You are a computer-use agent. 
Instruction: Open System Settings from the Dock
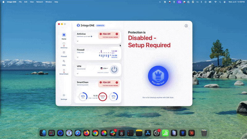(157, 133)
